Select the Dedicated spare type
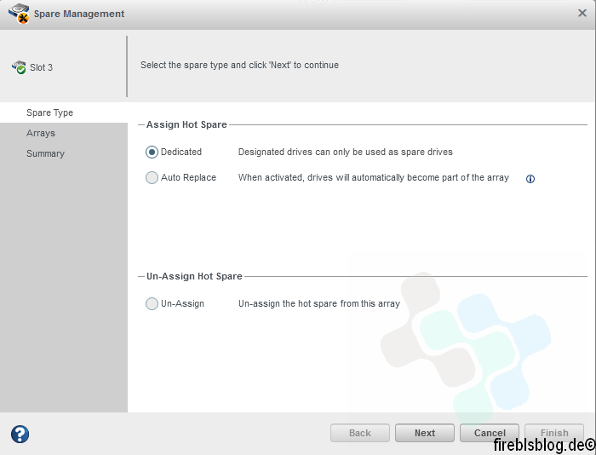 coord(152,153)
